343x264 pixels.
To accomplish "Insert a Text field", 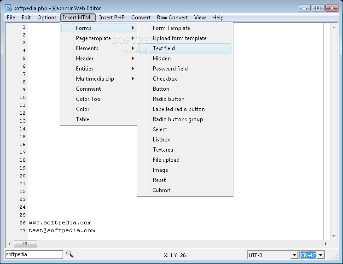I will (185, 48).
